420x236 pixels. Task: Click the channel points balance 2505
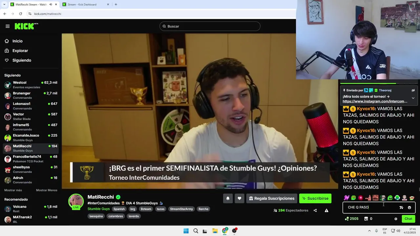(x=351, y=219)
